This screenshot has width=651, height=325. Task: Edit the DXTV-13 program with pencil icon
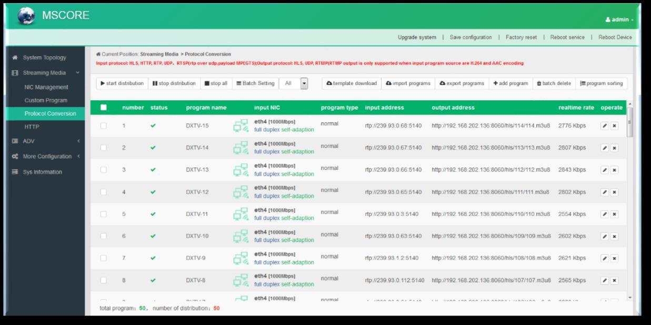tap(605, 170)
